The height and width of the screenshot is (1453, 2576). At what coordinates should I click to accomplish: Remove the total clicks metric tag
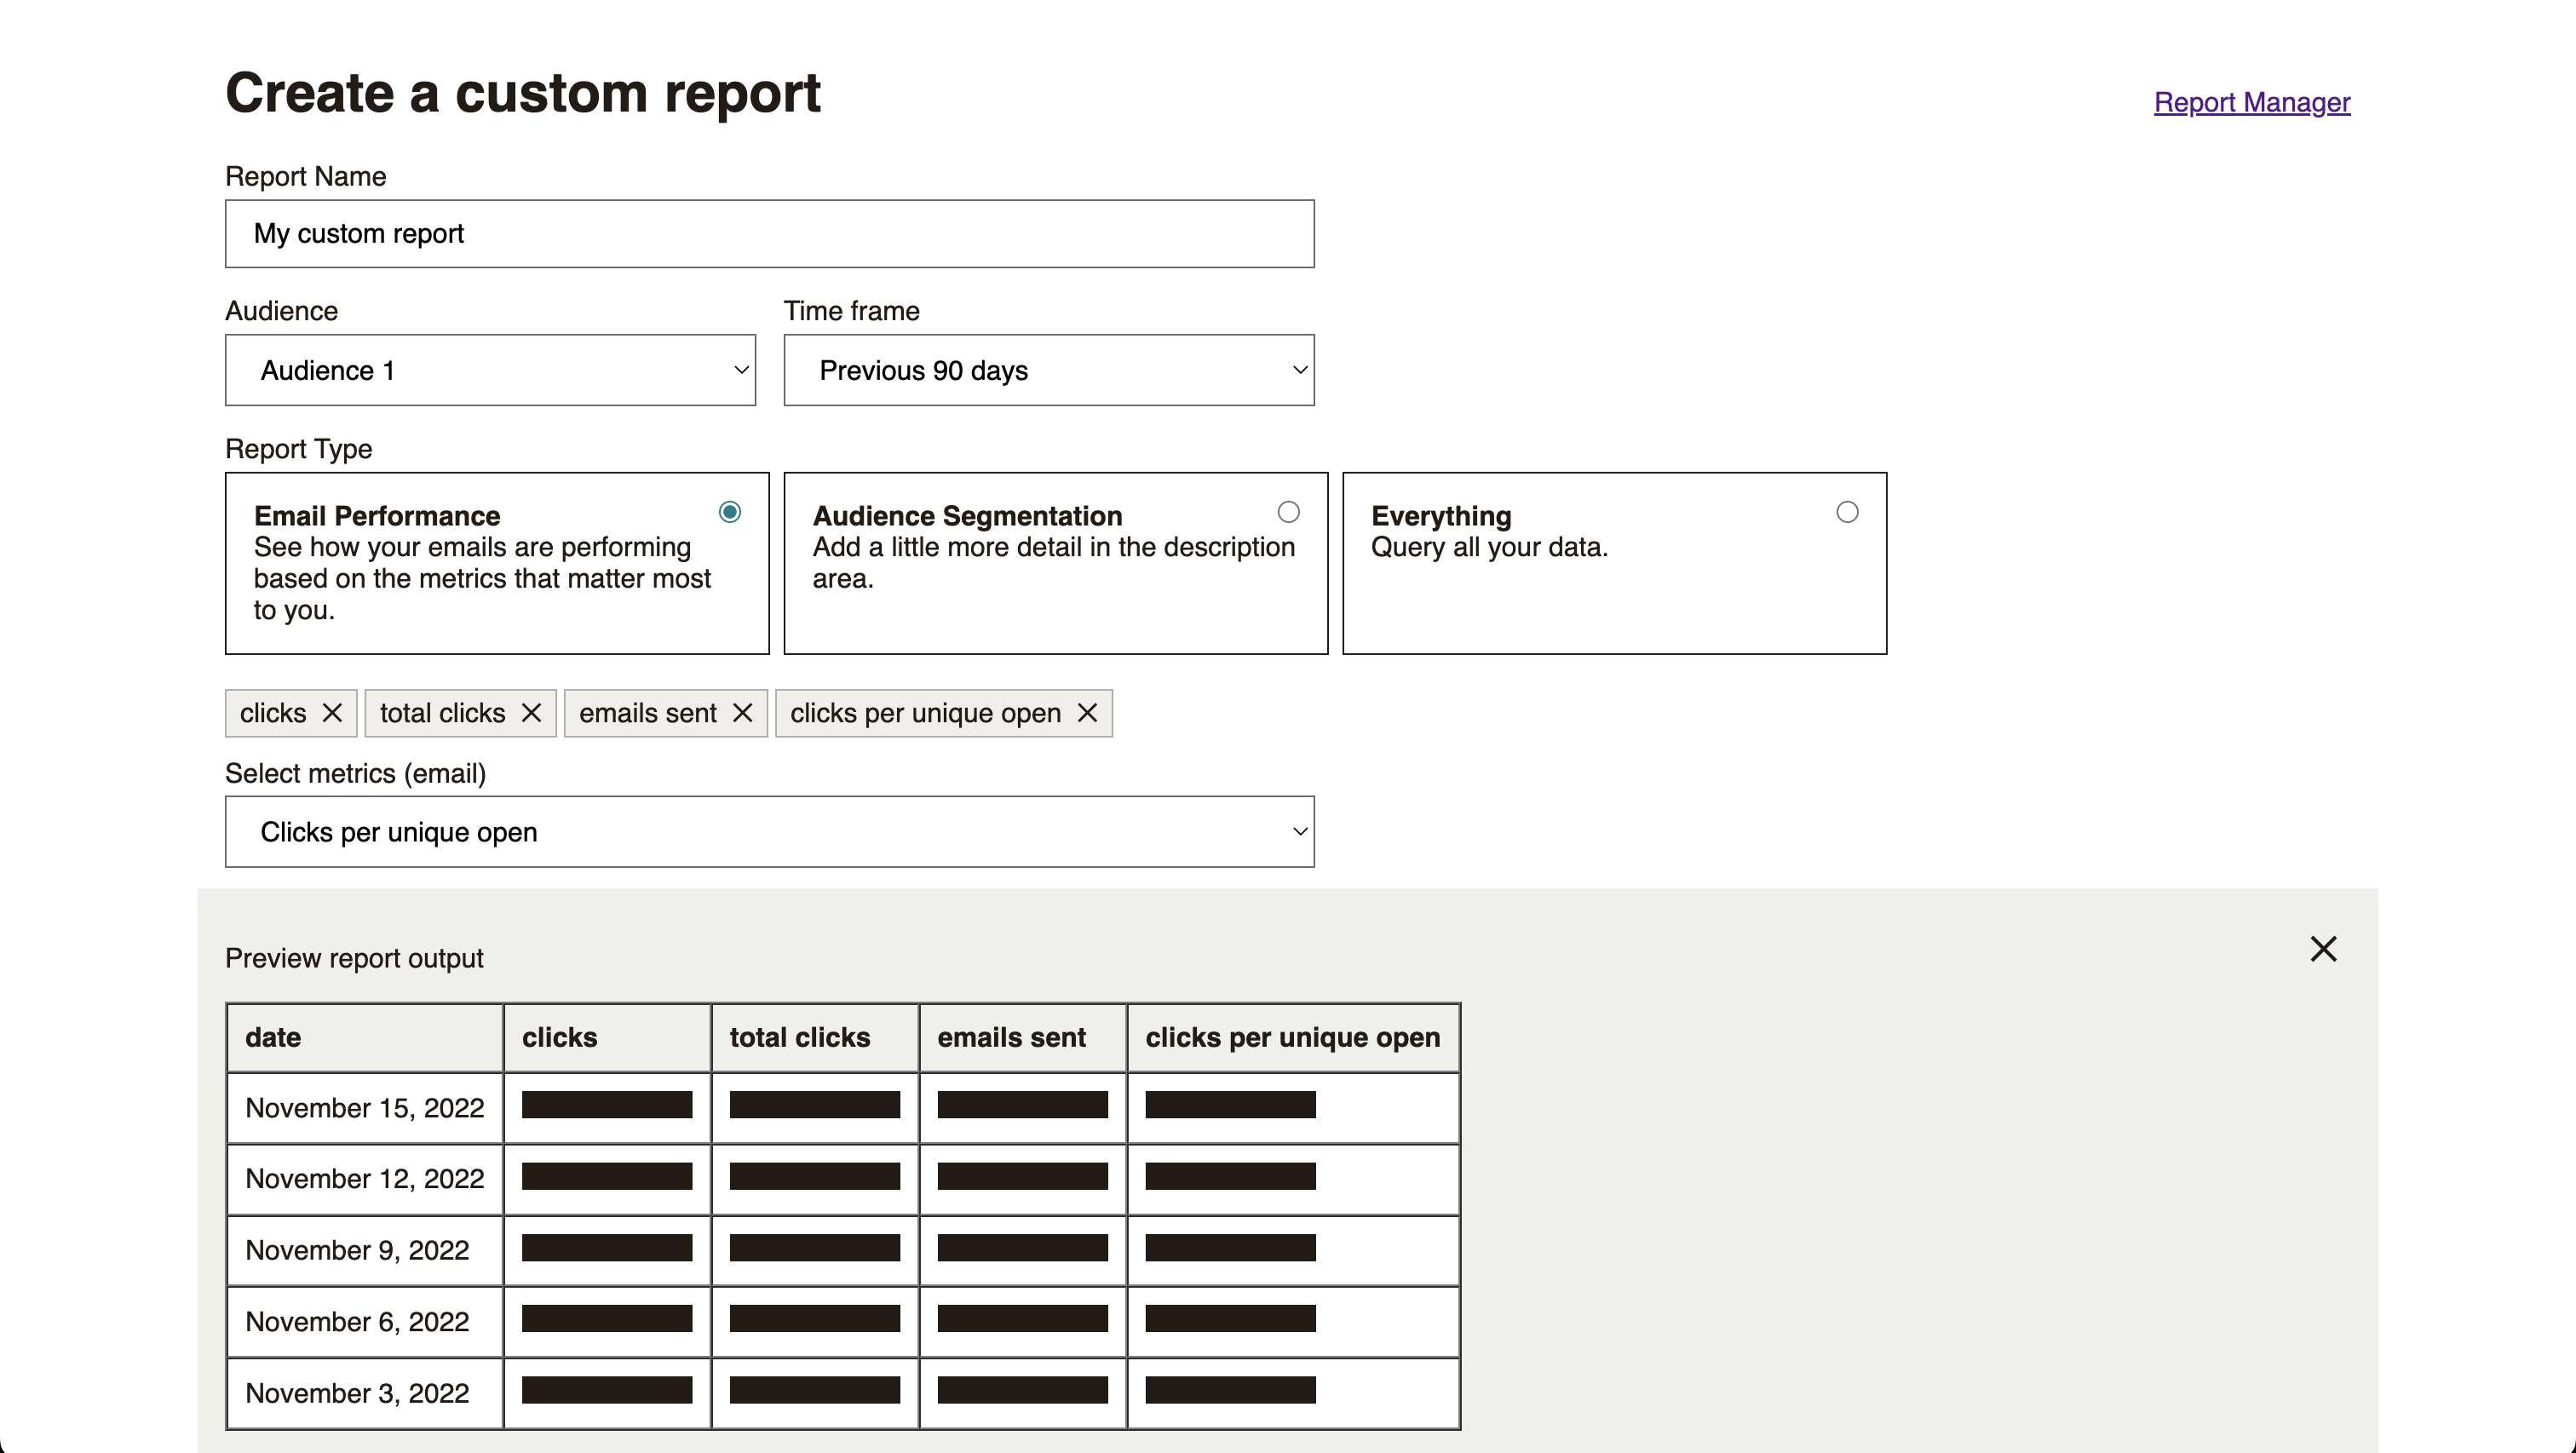(531, 713)
